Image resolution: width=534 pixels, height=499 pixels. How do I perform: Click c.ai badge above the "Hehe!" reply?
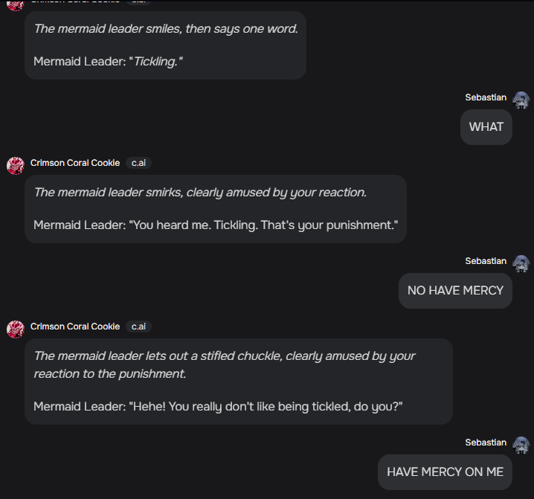[138, 326]
